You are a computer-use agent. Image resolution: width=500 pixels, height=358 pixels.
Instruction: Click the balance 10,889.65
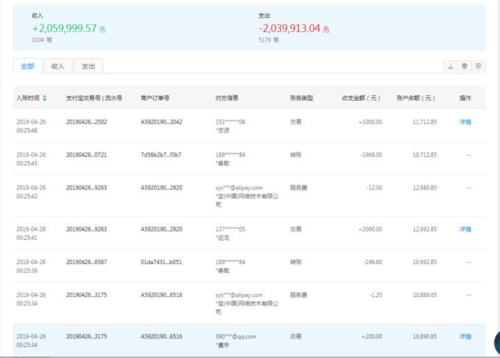tap(425, 295)
